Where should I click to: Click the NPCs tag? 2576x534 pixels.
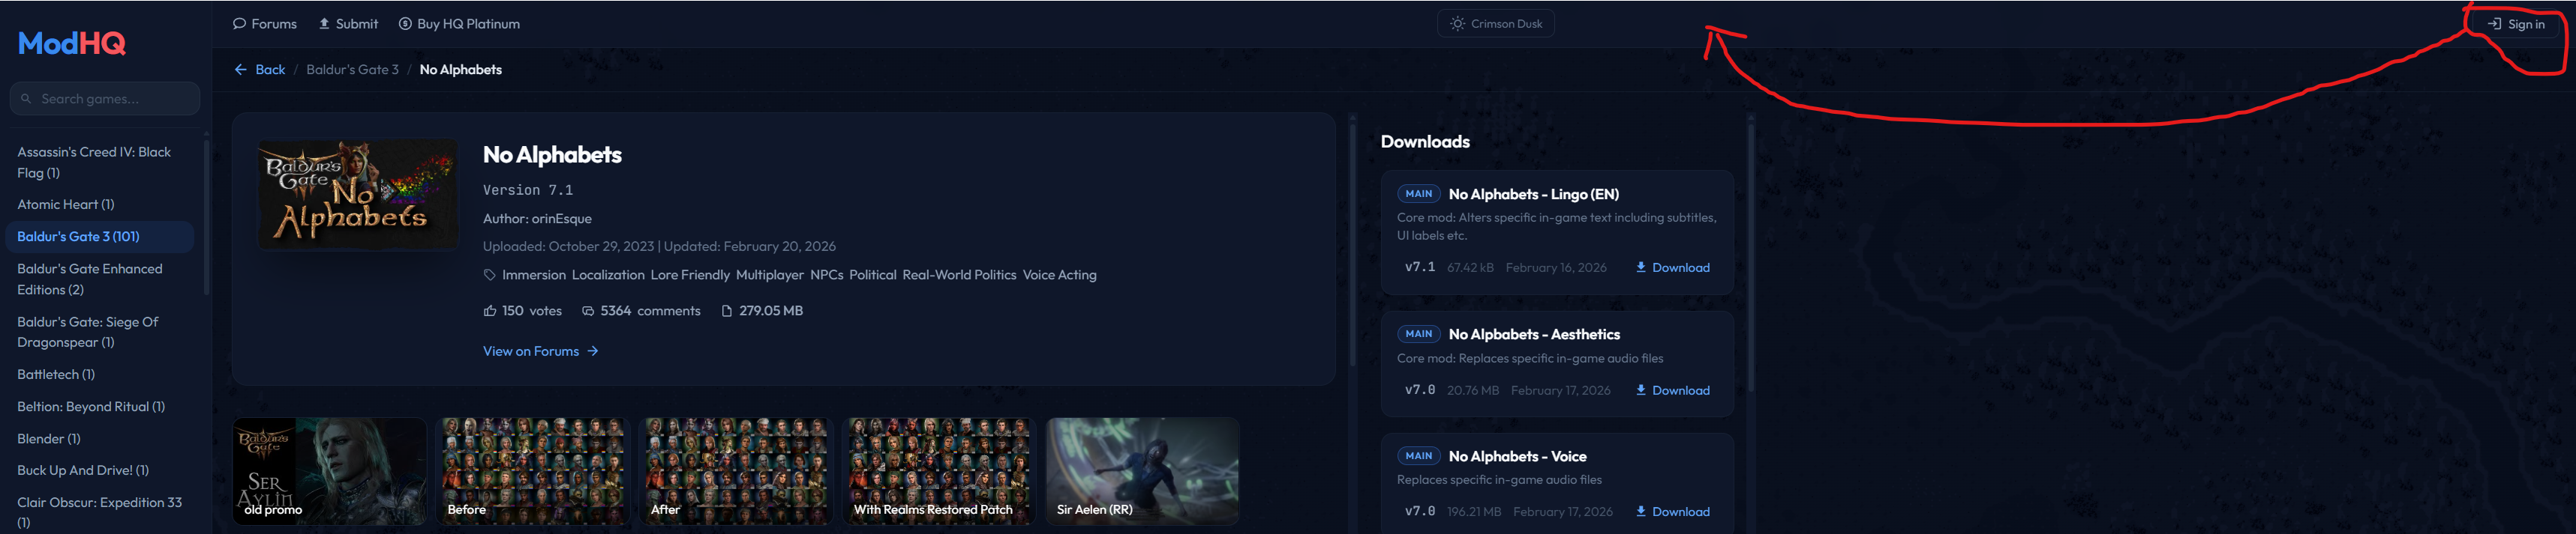pos(827,276)
